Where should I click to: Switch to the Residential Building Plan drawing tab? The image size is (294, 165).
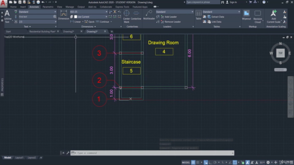coord(42,32)
